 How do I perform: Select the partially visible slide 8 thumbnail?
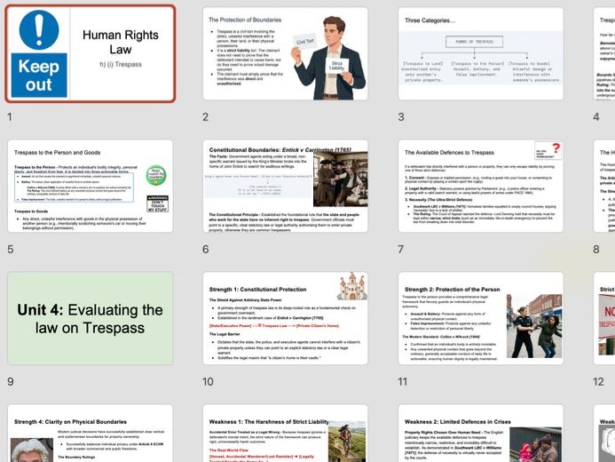[x=604, y=186]
